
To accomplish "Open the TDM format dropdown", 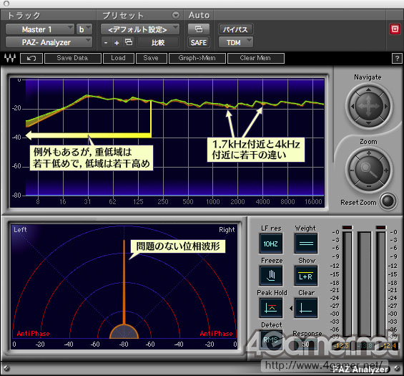I will [235, 42].
